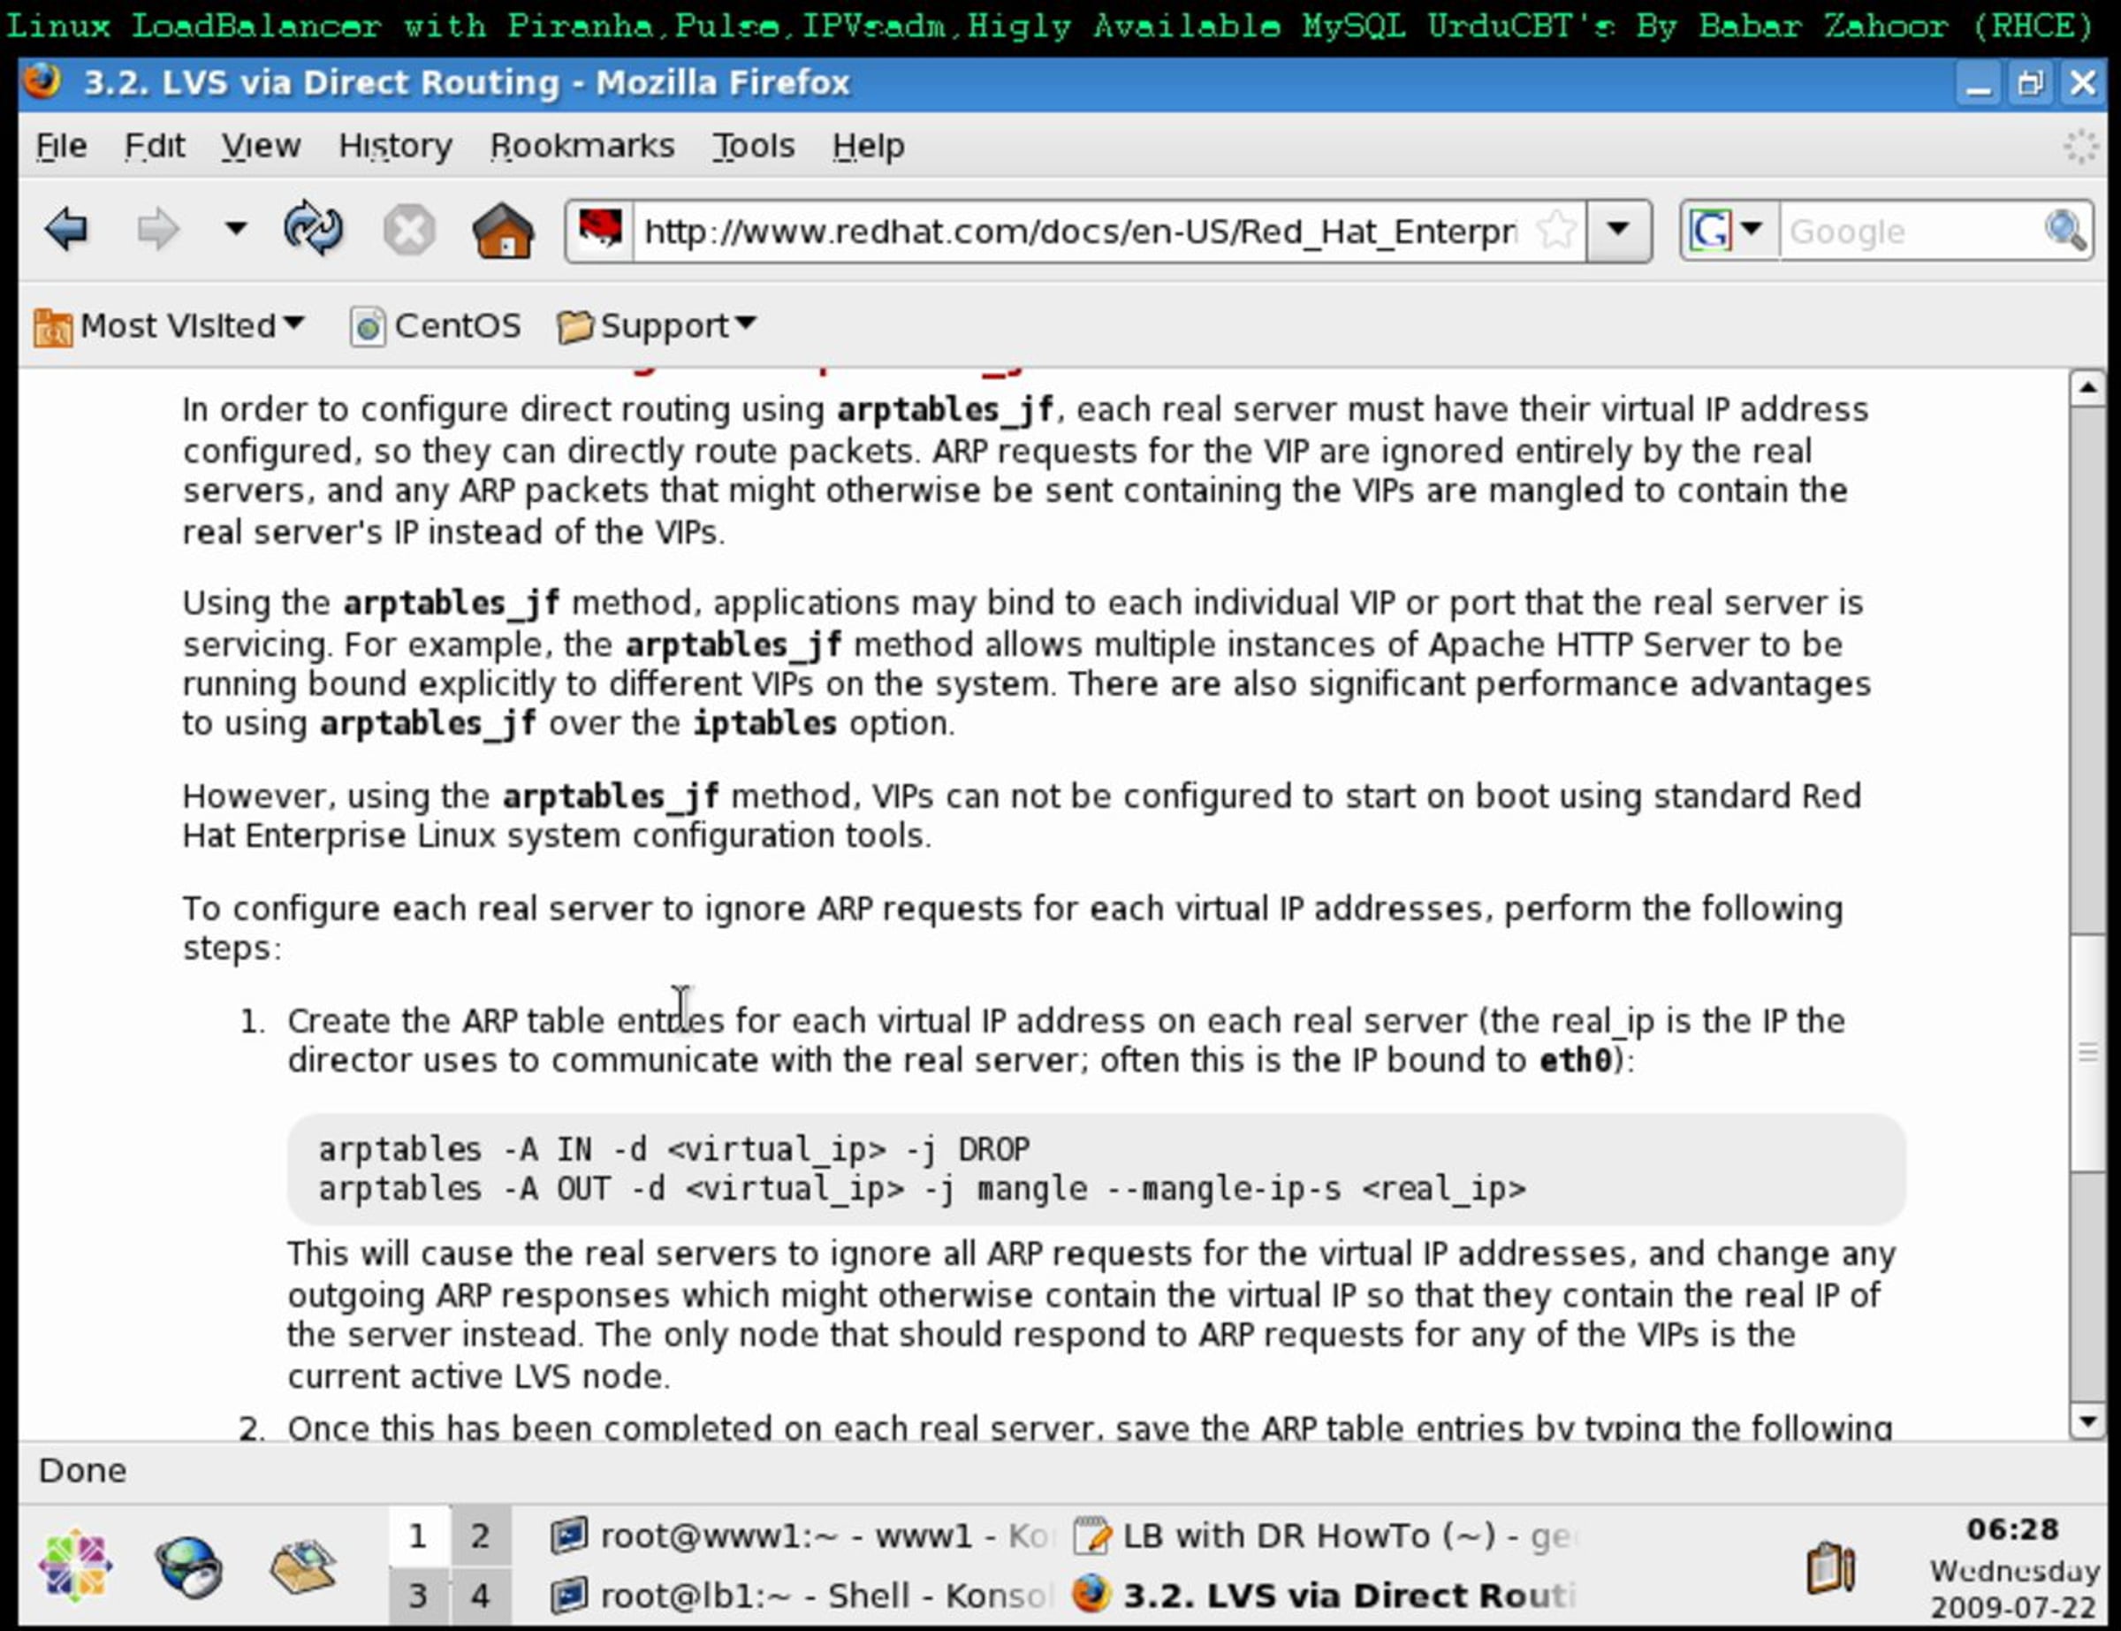2121x1631 pixels.
Task: Click the throbber activity indicator
Action: 2080,146
